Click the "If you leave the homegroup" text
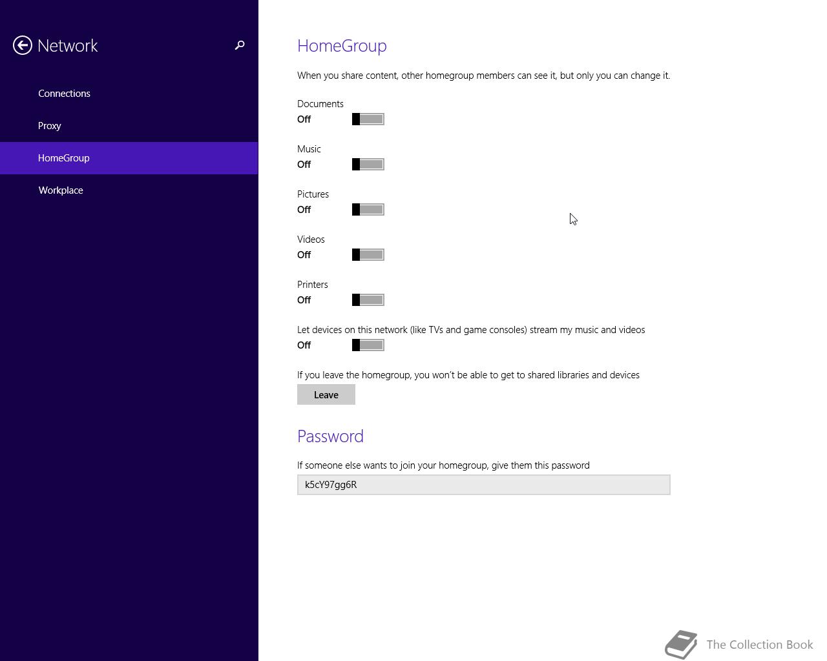The width and height of the screenshot is (827, 661). pyautogui.click(x=468, y=375)
